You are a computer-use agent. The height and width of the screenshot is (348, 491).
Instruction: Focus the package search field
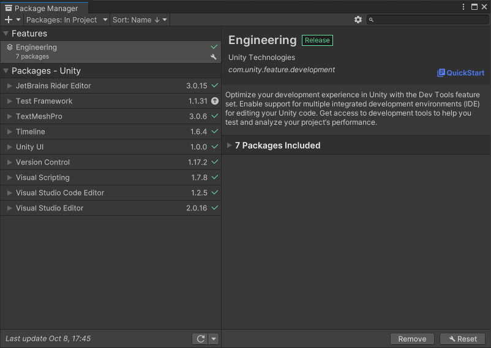427,20
